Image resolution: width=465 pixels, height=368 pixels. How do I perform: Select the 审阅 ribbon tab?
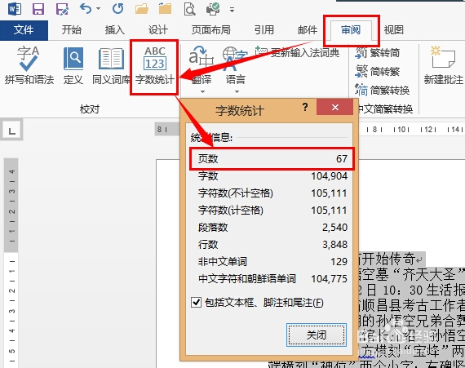[x=351, y=30]
